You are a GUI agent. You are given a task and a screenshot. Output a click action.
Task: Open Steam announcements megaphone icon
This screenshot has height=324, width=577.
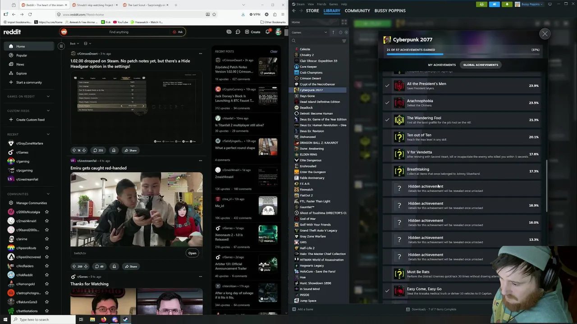point(495,4)
